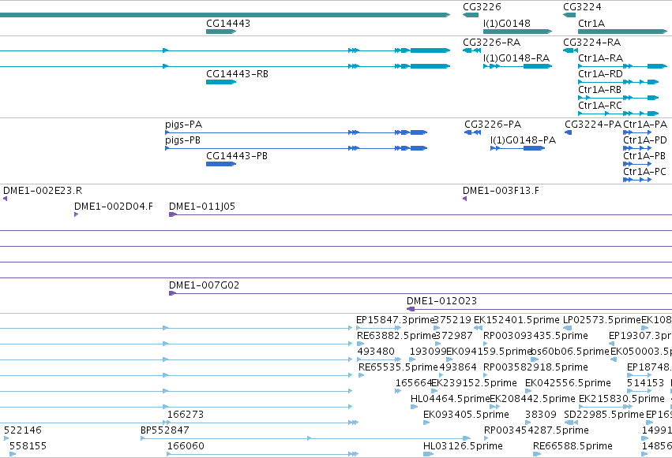Click the CG3224-RA transcript label
The image size is (672, 458).
click(x=592, y=43)
